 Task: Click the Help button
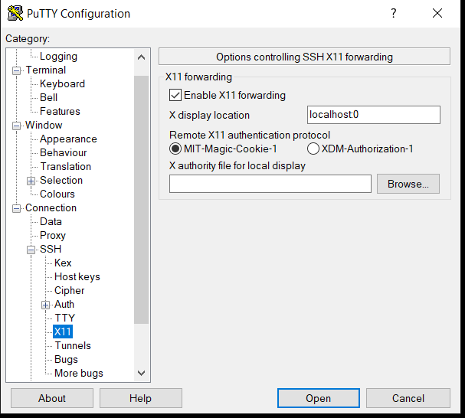click(x=140, y=398)
